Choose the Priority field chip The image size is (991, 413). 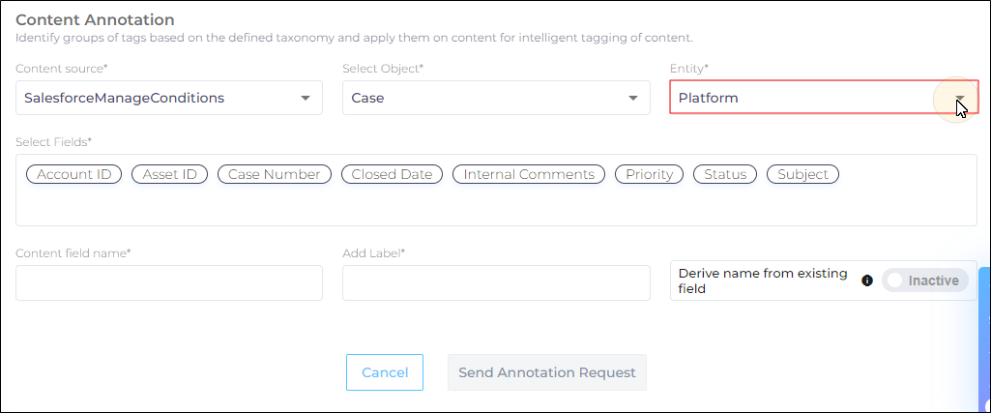click(649, 174)
